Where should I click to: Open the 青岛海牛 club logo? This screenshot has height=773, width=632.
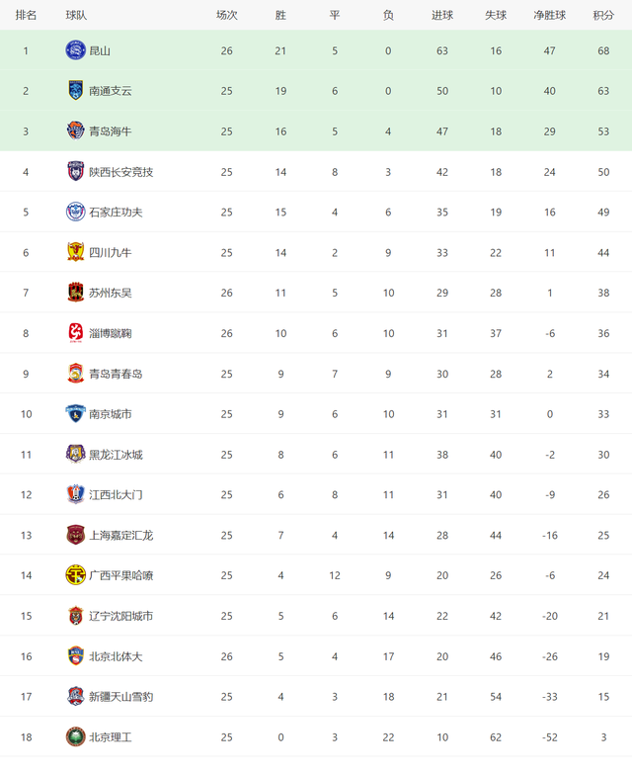coord(75,131)
